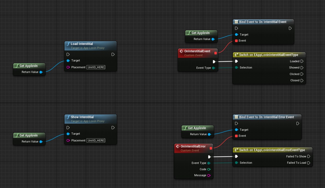Click the Showed execution output pin

coord(302,67)
